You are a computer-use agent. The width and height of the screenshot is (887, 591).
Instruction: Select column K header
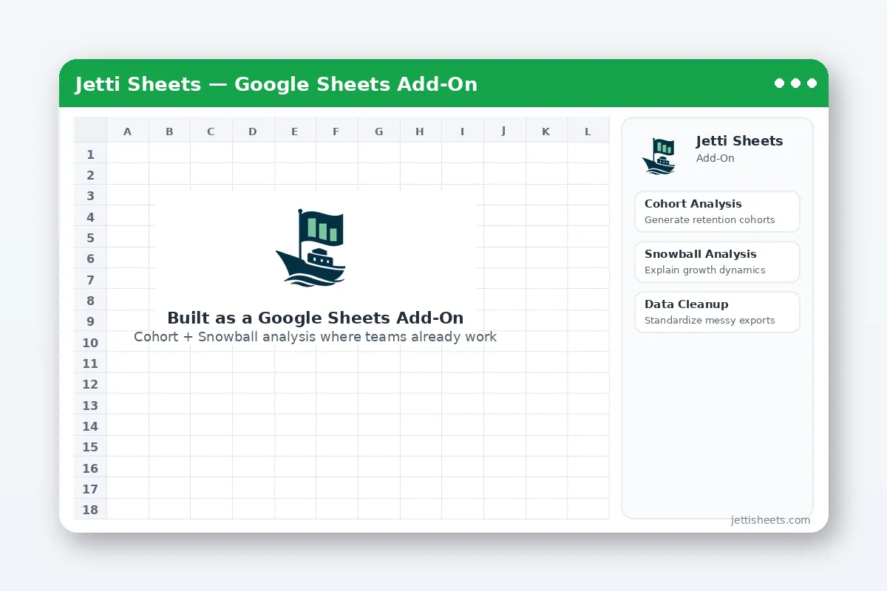click(x=546, y=131)
